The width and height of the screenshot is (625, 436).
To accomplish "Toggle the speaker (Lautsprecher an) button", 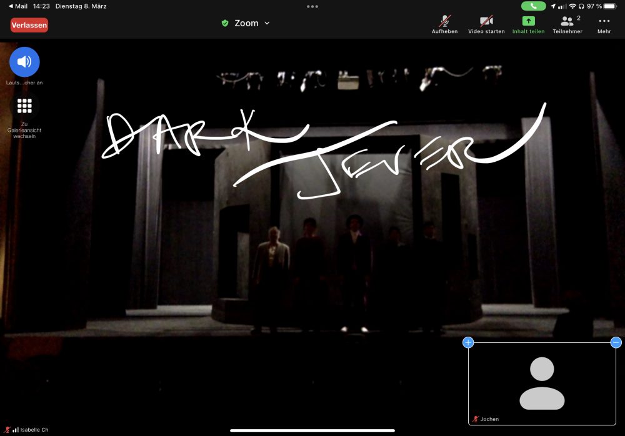I will [x=24, y=62].
